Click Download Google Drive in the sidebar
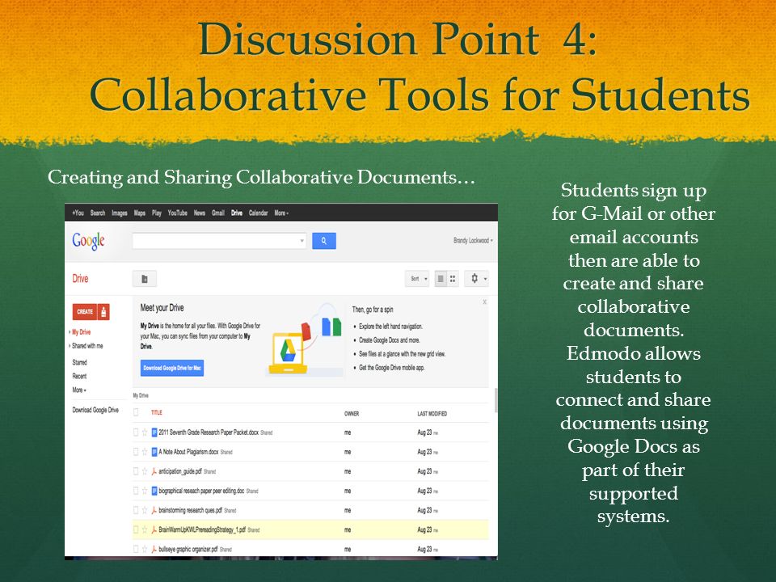Viewport: 776px width, 582px height. 95,411
